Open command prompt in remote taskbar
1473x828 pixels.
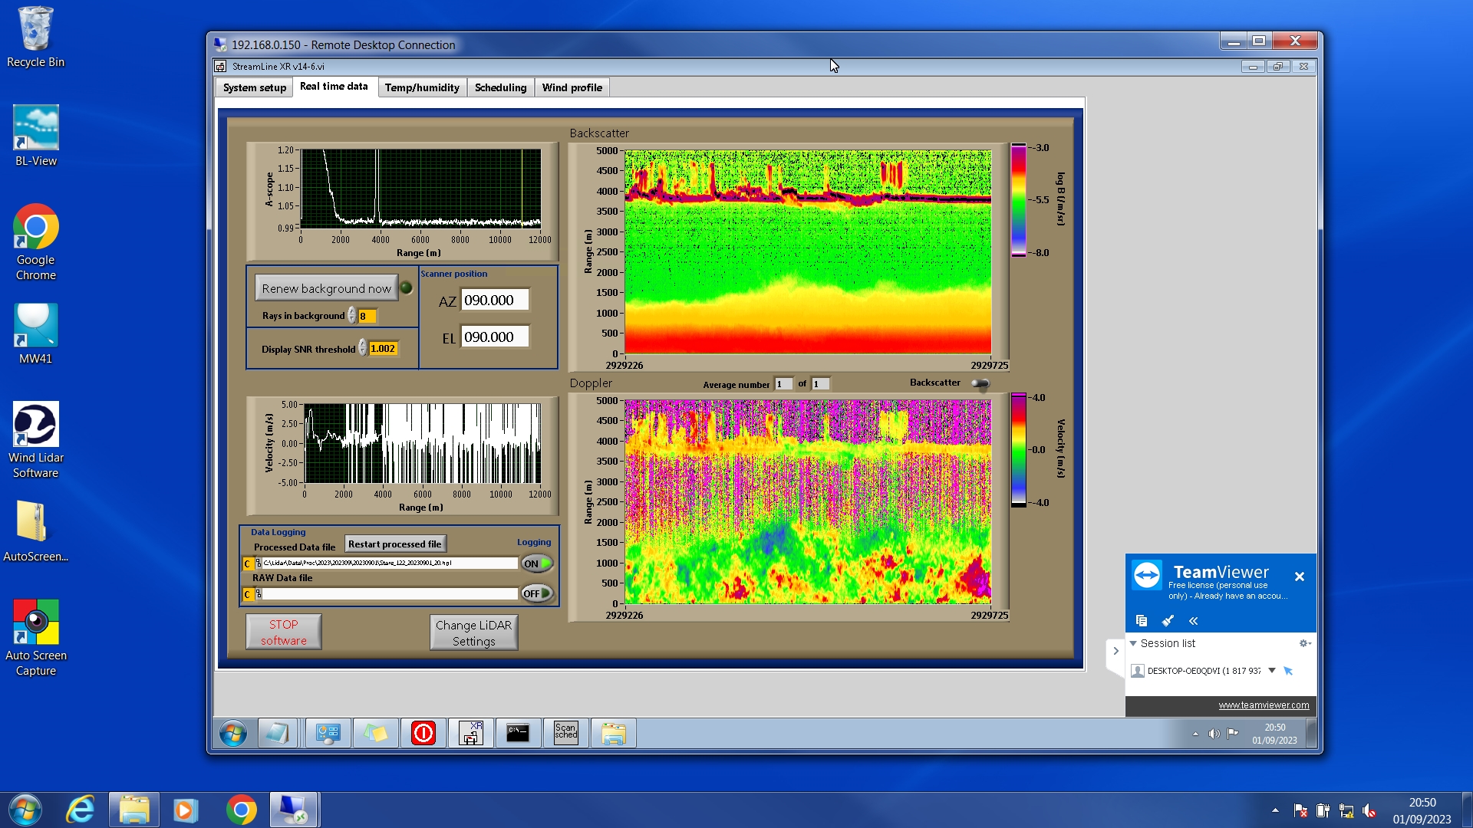518,733
